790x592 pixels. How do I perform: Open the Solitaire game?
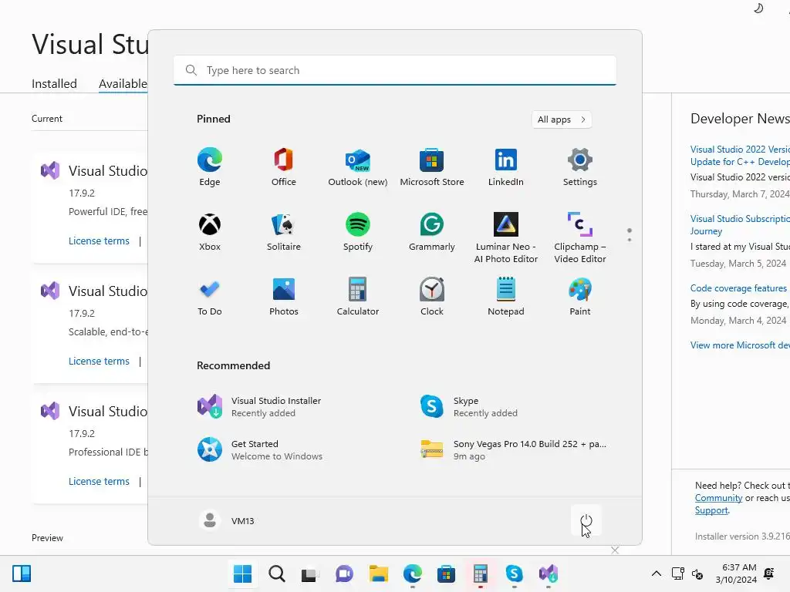284,231
